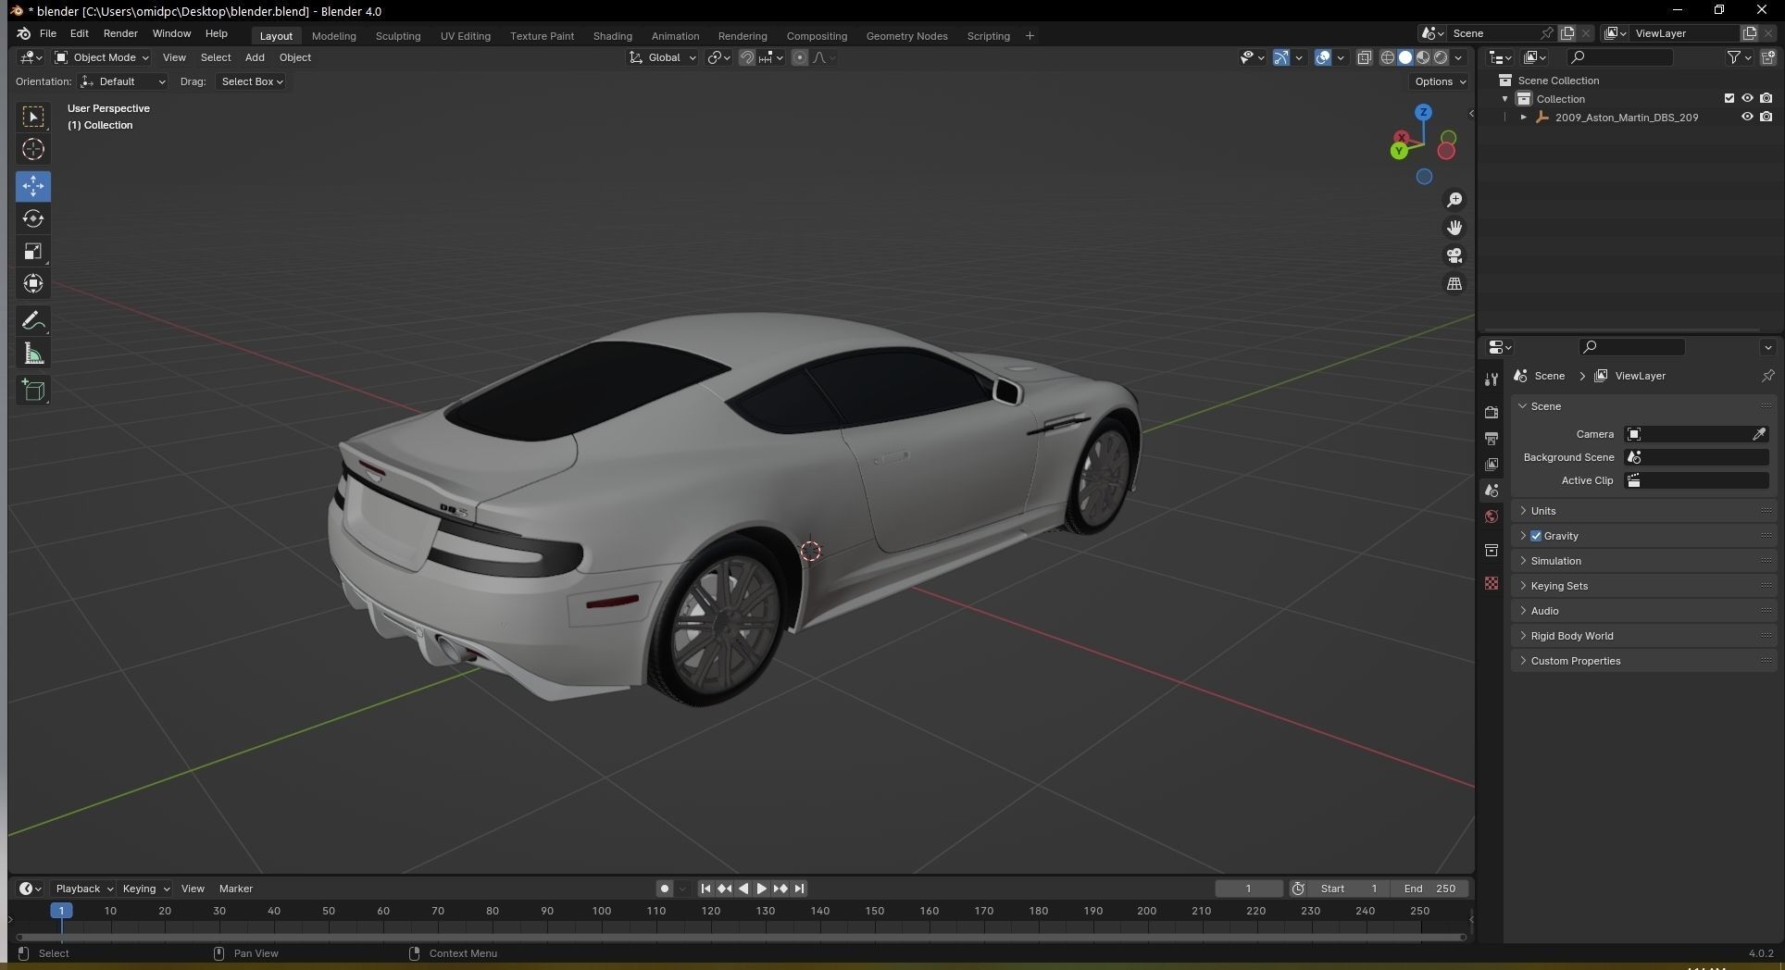Open the Global transform orientation dropdown
Viewport: 1785px width, 970px height.
(x=663, y=57)
